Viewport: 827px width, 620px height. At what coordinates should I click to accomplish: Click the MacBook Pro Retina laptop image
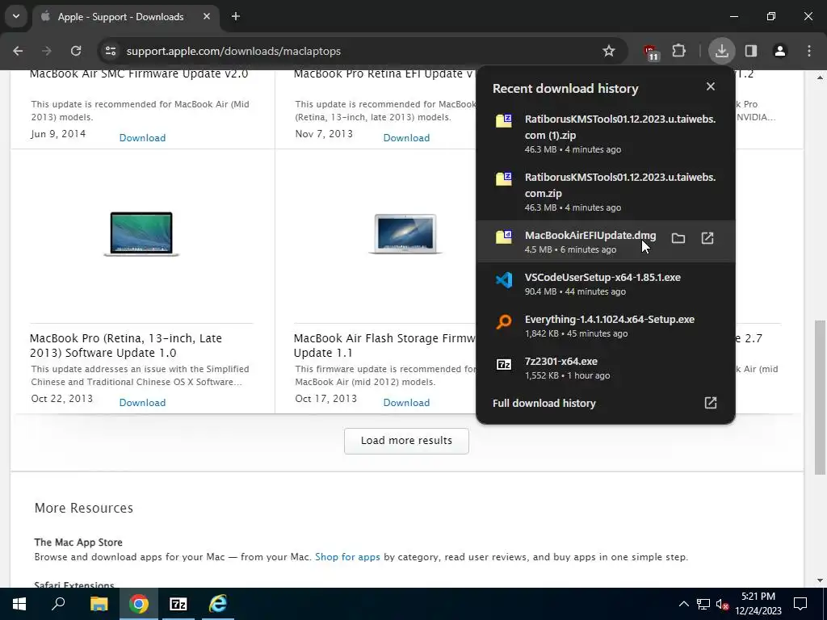(x=141, y=233)
